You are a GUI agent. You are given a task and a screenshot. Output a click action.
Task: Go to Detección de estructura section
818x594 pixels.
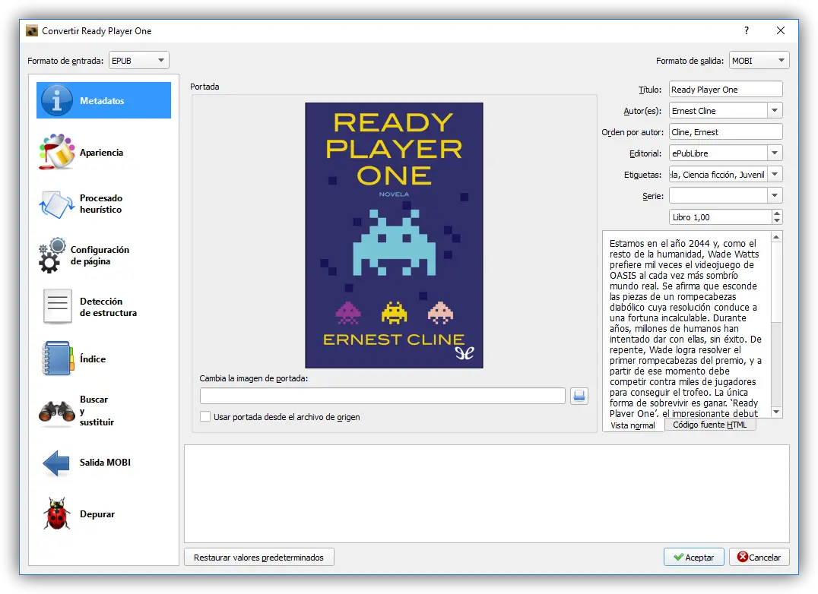[57, 307]
